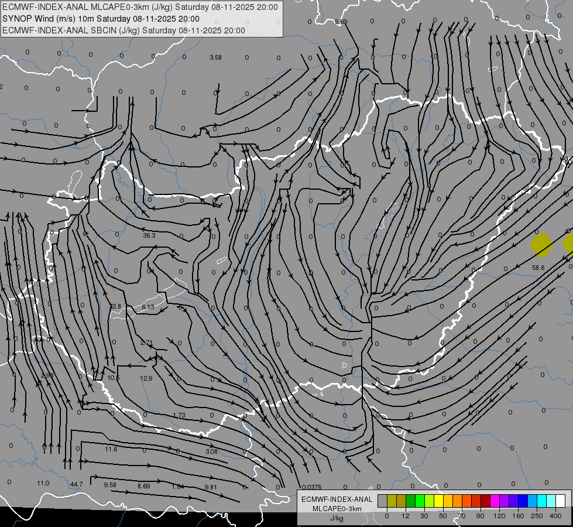Click the MLCAPE0-3km title line
Image resolution: width=573 pixels, height=527 pixels.
(x=140, y=7)
